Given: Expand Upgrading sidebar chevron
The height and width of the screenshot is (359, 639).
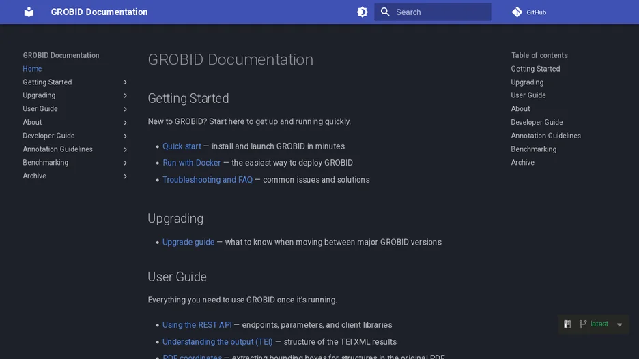Looking at the screenshot, I should pos(125,95).
